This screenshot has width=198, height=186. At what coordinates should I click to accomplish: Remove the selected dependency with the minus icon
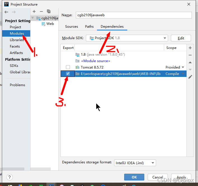pos(190,55)
